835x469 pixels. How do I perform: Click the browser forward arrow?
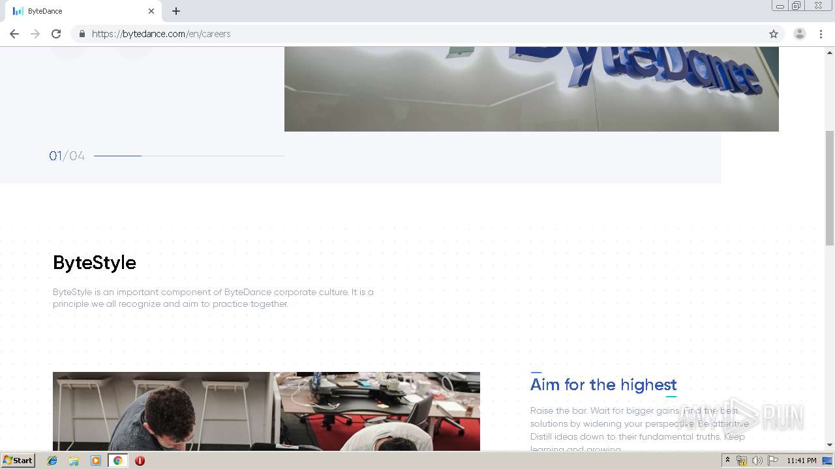point(35,34)
